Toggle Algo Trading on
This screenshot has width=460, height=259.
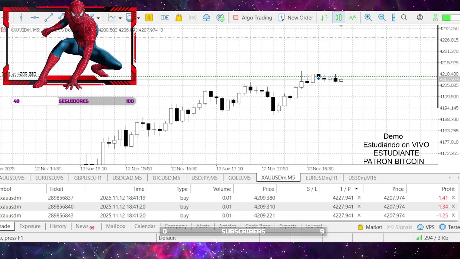click(x=253, y=17)
